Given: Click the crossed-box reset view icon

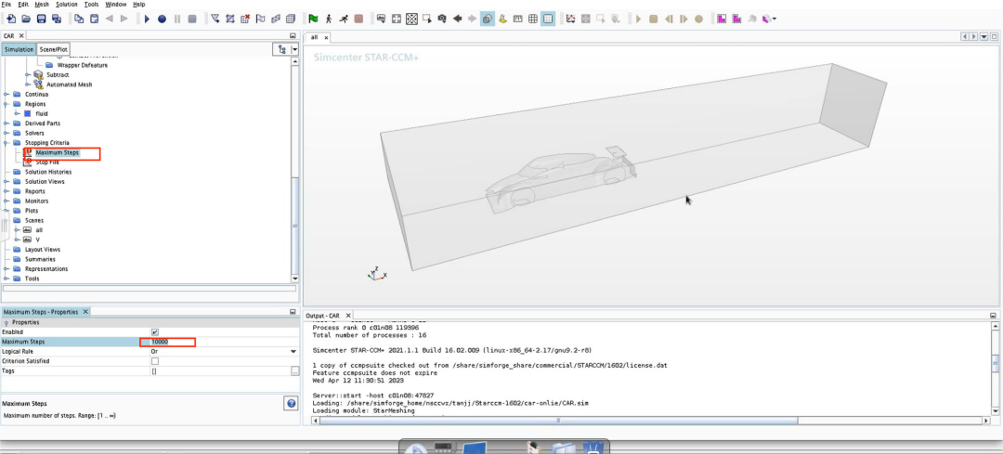Looking at the screenshot, I should coord(412,19).
